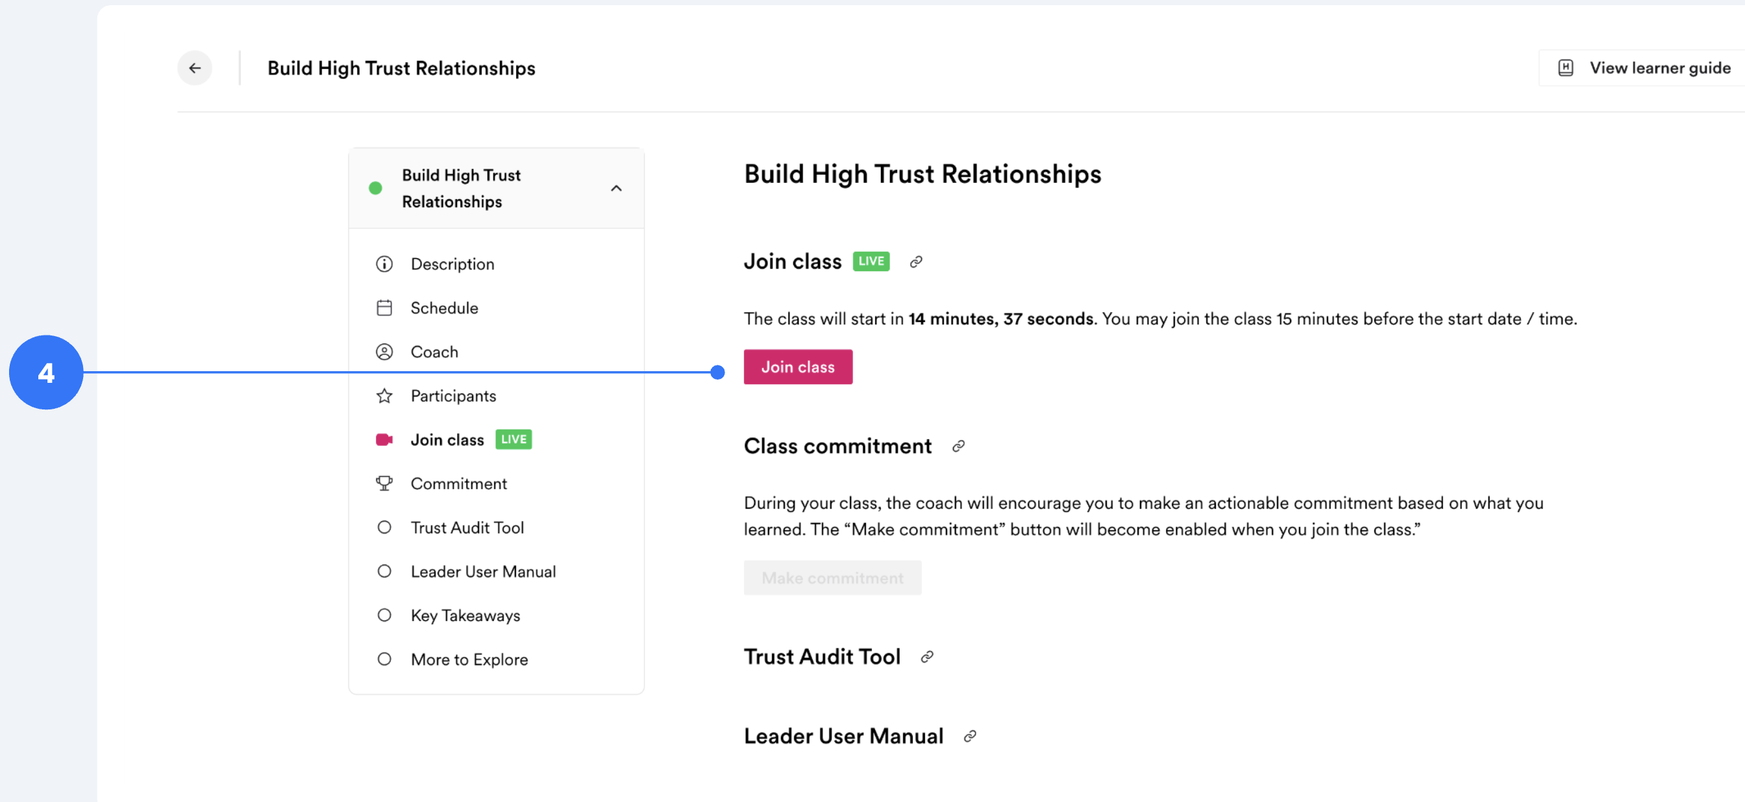Viewport: 1745px width, 802px height.
Task: Click link icon next to Trust Audit Tool
Action: (926, 657)
